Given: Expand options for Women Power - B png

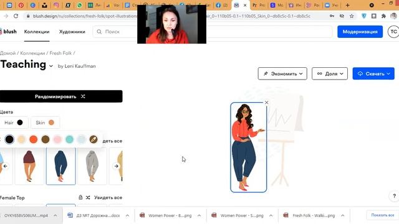Looking at the screenshot, I should click(x=199, y=215).
